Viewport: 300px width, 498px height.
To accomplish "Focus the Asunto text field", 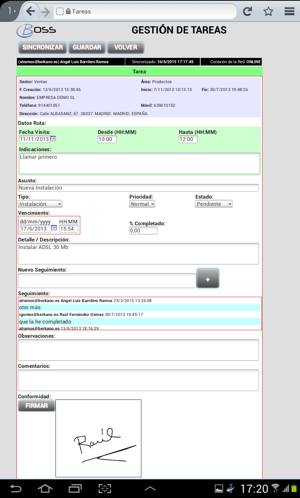I will pos(138,188).
